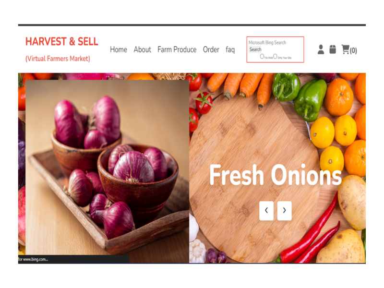Click the HARVEST & SELL logo
Viewport: 384px width, 288px height.
tap(62, 41)
